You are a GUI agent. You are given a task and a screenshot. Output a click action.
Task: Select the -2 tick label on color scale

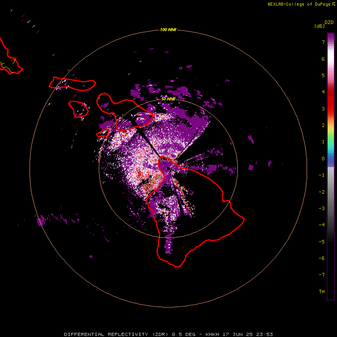pos(322,192)
